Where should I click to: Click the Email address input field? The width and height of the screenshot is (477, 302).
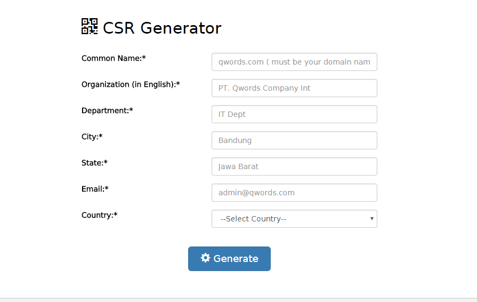click(294, 193)
